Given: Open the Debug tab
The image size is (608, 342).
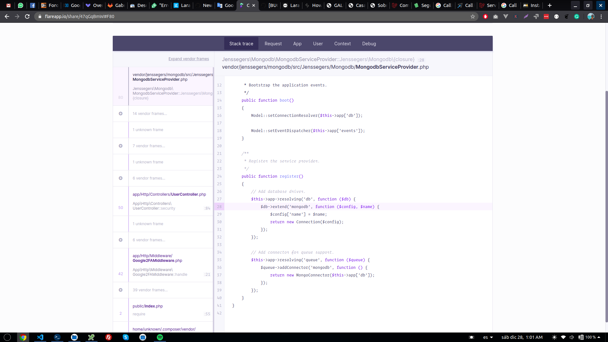Looking at the screenshot, I should pos(369,43).
